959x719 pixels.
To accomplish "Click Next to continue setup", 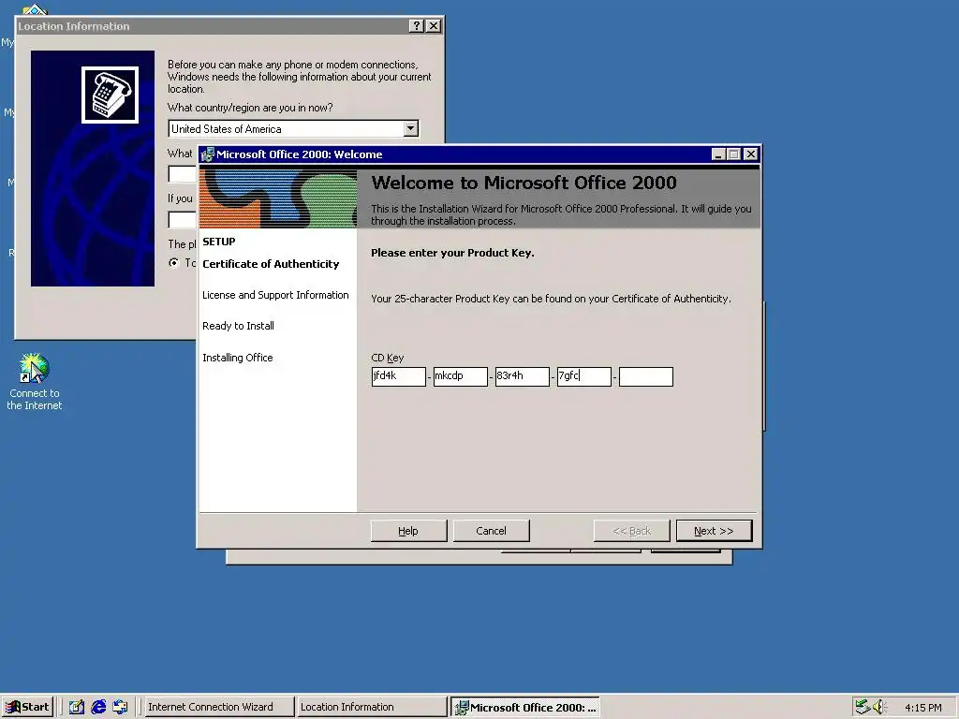I will tap(714, 531).
